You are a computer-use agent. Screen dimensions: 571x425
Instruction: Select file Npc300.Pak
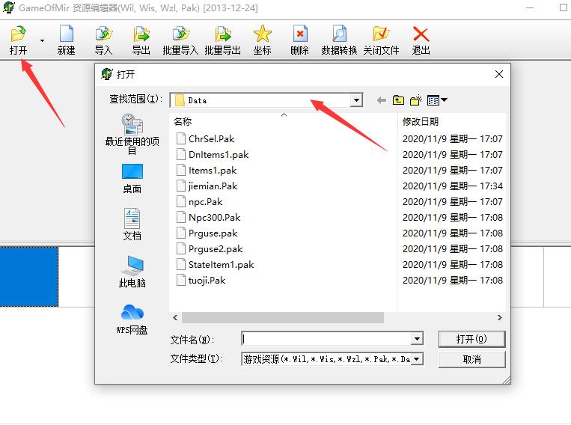(214, 218)
